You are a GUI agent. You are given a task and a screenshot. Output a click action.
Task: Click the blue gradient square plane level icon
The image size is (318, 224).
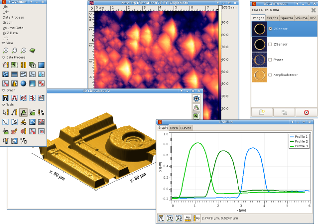pos(41,65)
